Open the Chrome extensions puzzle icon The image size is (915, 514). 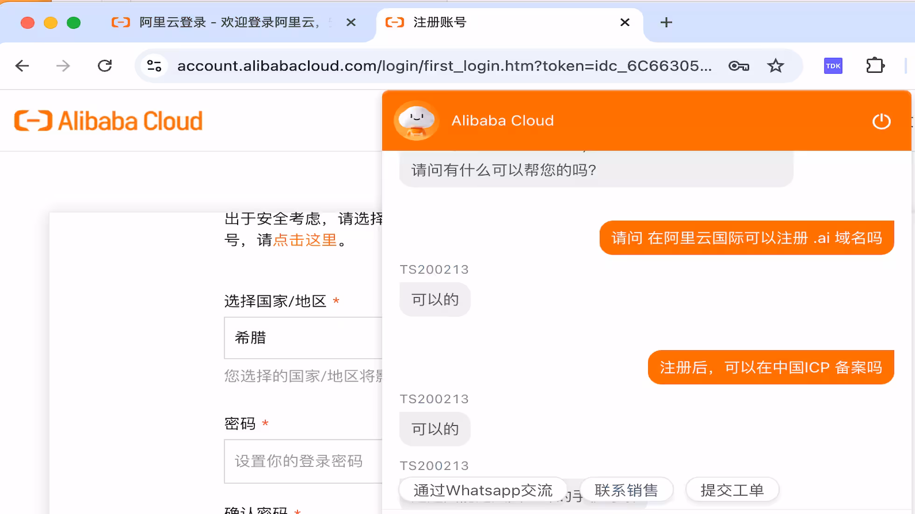pos(875,66)
